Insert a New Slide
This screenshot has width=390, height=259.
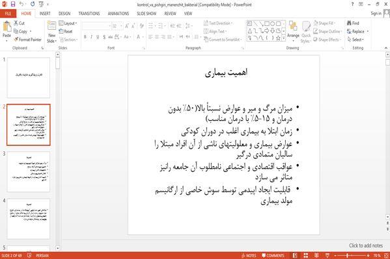point(51,32)
